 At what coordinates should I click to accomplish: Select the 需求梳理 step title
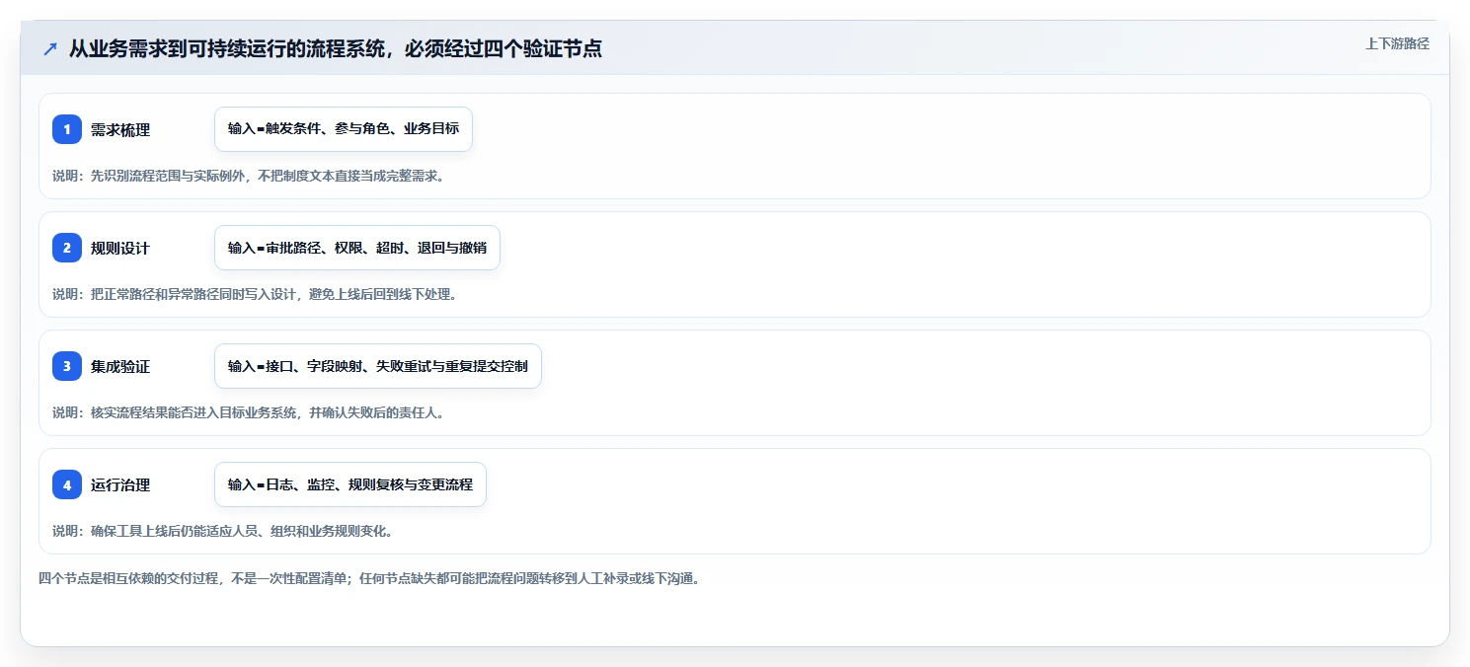point(120,130)
